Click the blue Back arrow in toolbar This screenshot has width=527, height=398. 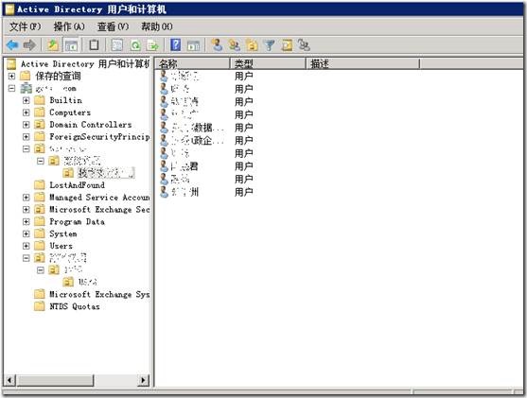click(x=12, y=45)
